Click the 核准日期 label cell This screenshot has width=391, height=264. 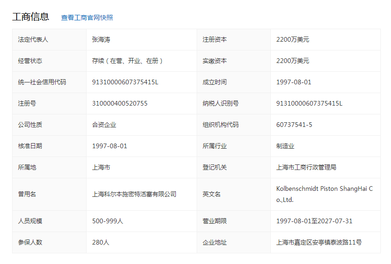point(50,146)
